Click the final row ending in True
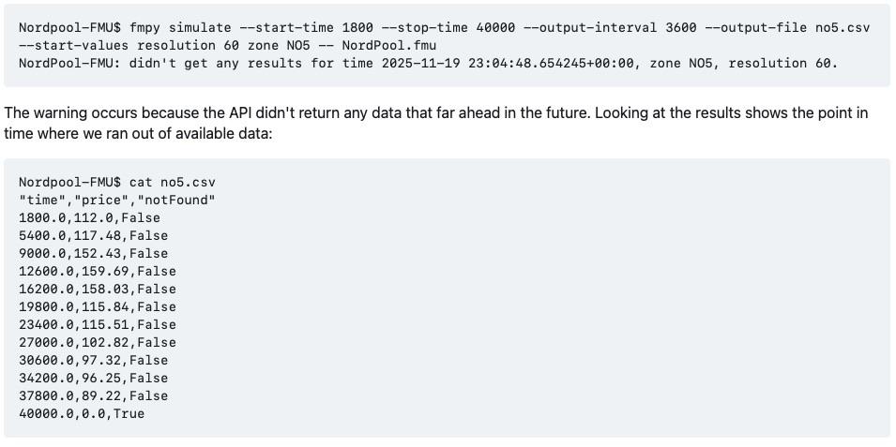Screen dimensions: 896x447 coord(82,413)
